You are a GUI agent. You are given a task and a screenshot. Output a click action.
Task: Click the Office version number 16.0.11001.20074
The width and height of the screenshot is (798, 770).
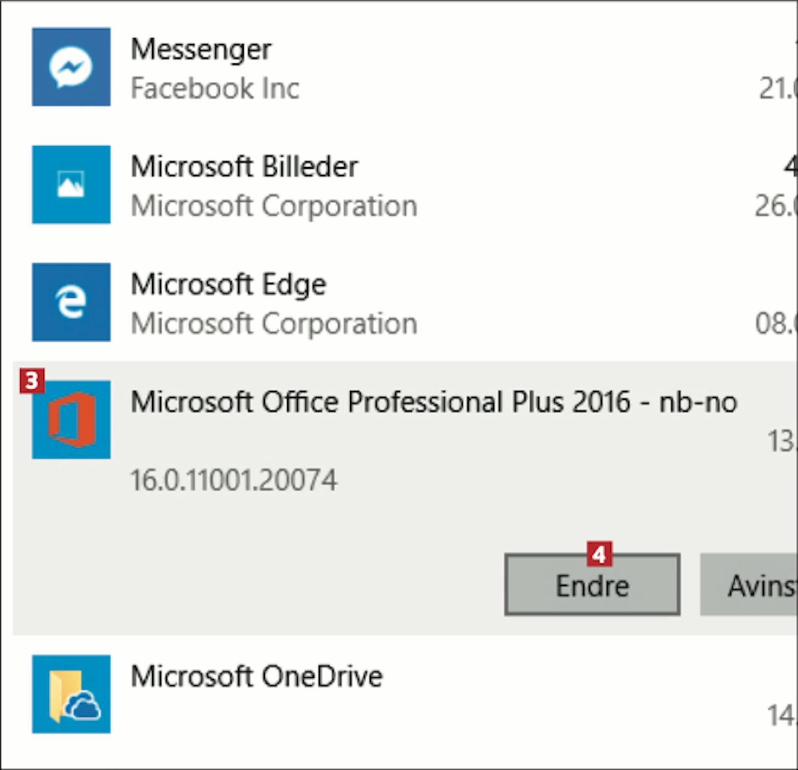pyautogui.click(x=234, y=480)
